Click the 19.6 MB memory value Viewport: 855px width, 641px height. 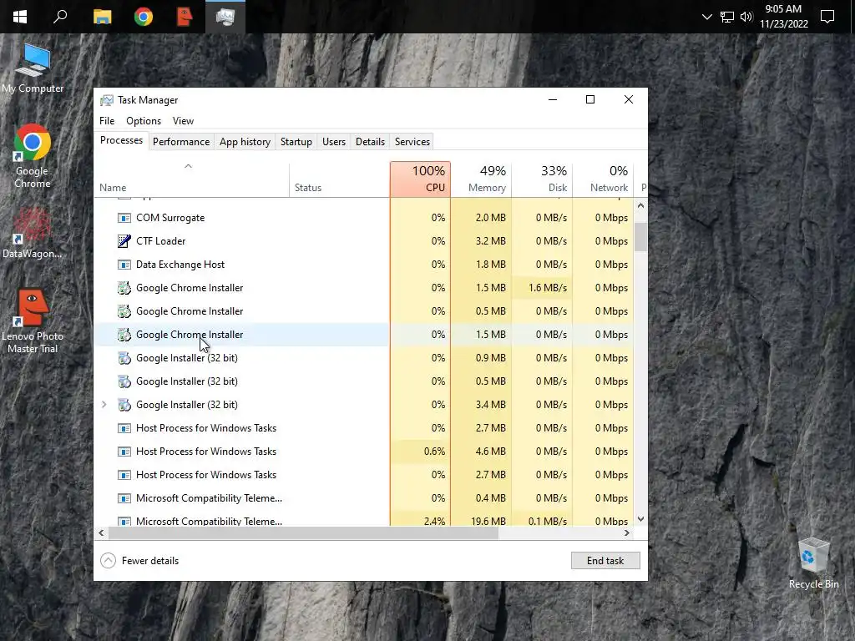[488, 521]
